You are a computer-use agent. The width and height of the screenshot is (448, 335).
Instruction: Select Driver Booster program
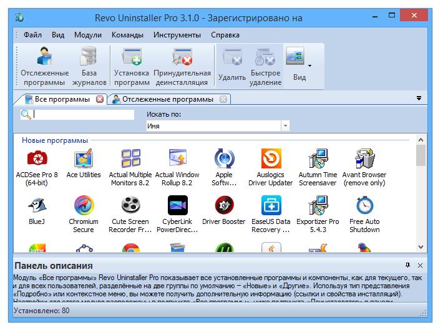[x=224, y=210]
